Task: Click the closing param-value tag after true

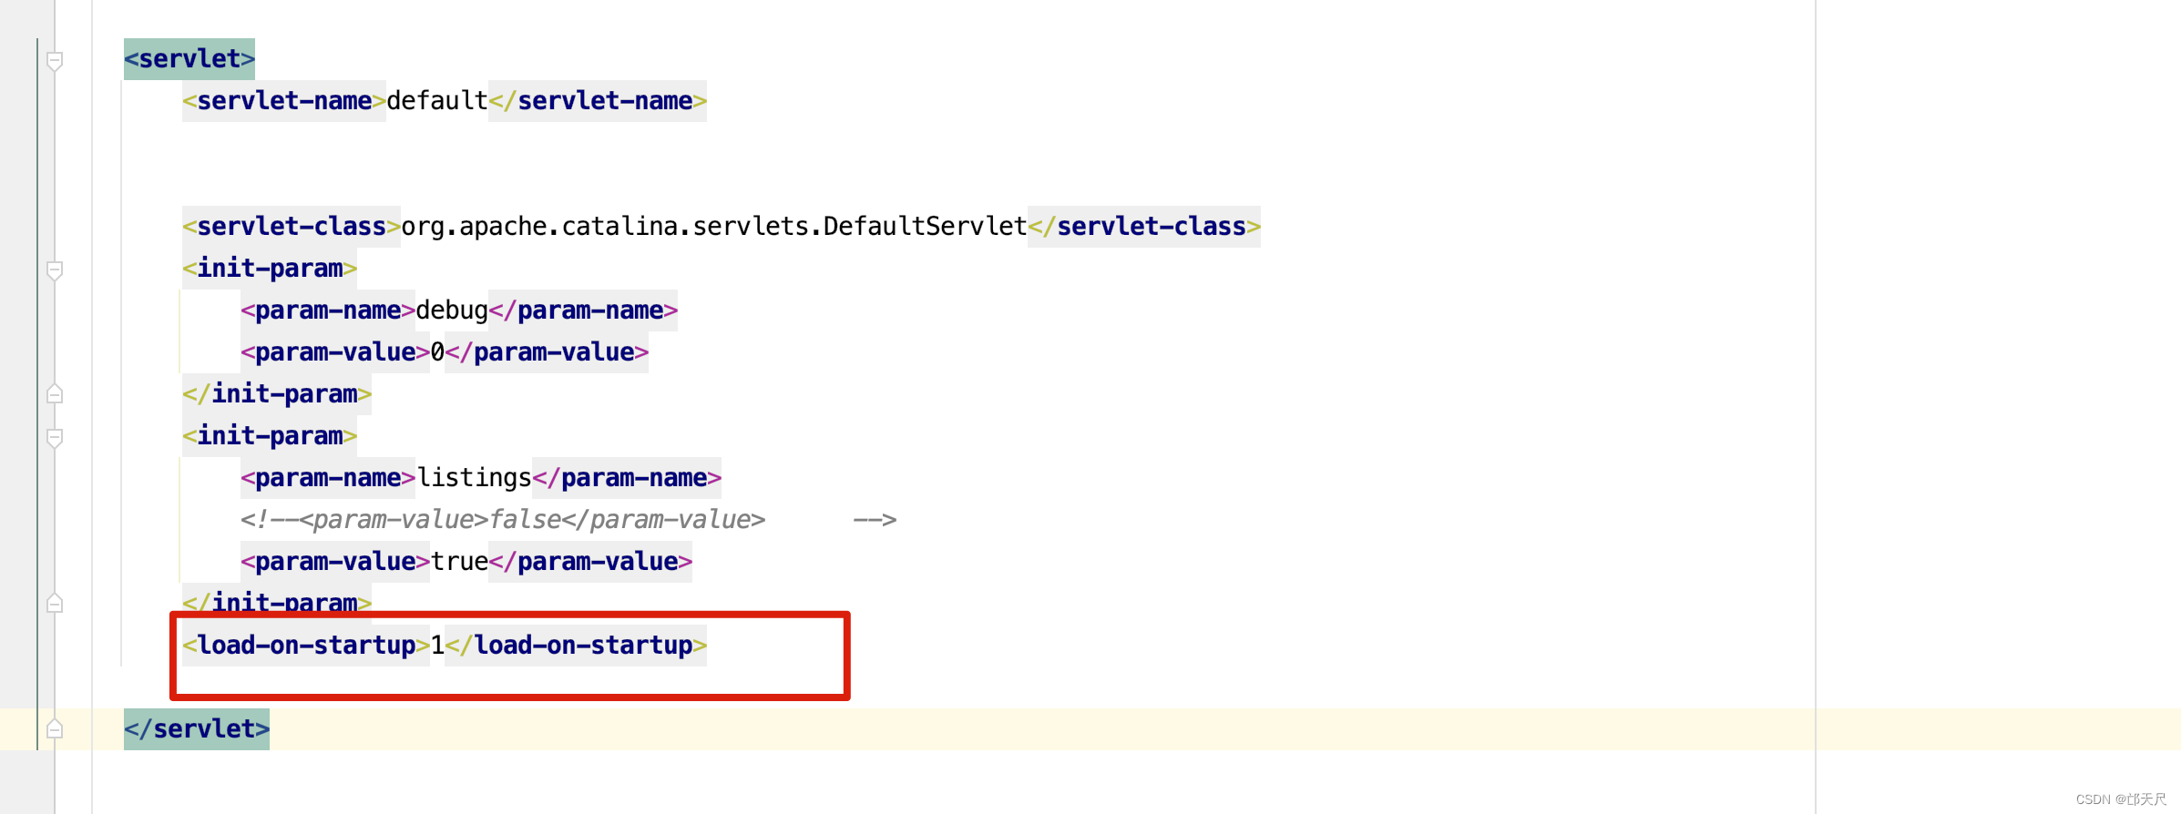Action: tap(590, 562)
